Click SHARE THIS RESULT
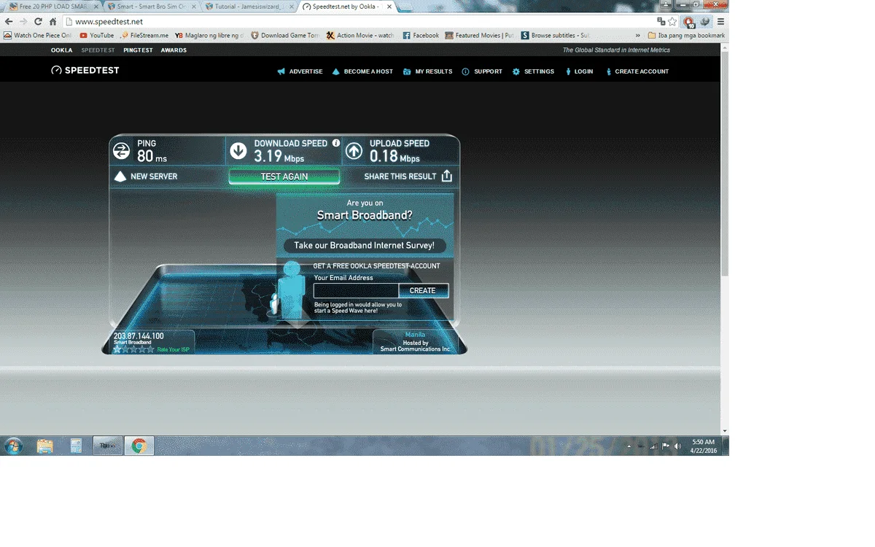This screenshot has width=875, height=547. pyautogui.click(x=408, y=176)
